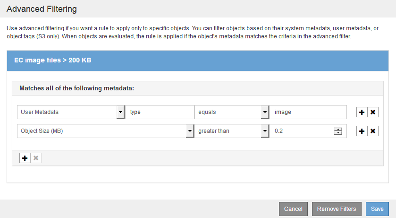The image size is (396, 218).
Task: Click the Remove Filters button
Action: click(337, 209)
